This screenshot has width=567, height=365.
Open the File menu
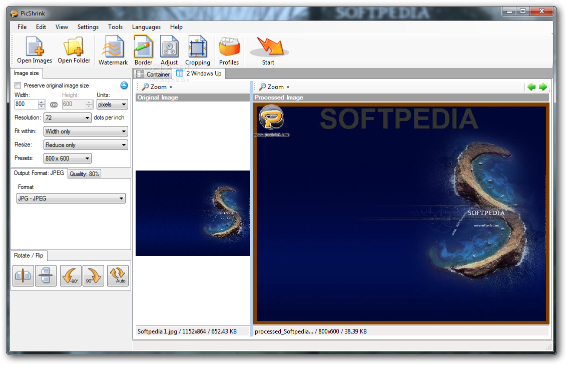coord(22,27)
